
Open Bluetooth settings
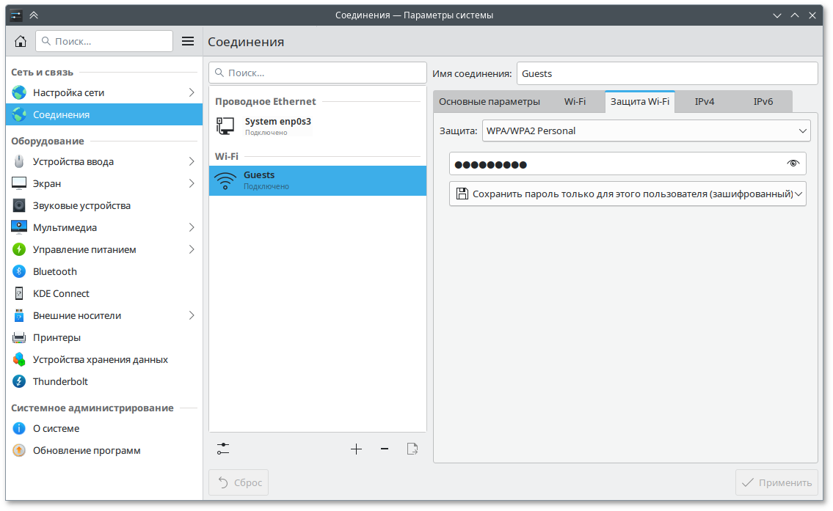click(55, 271)
